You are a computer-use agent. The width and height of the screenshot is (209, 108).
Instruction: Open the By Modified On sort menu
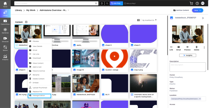pos(148,20)
